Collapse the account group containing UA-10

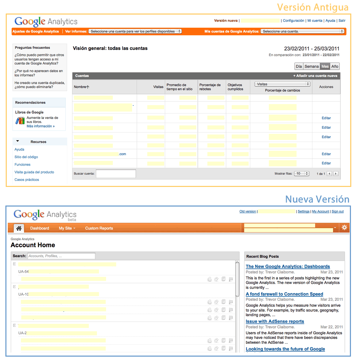tap(14, 287)
